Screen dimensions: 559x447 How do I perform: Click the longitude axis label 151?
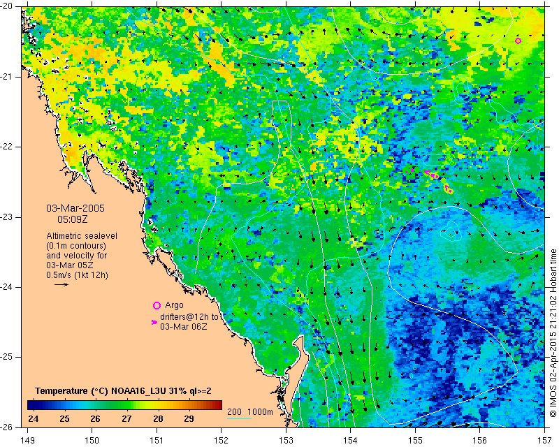[x=157, y=441]
